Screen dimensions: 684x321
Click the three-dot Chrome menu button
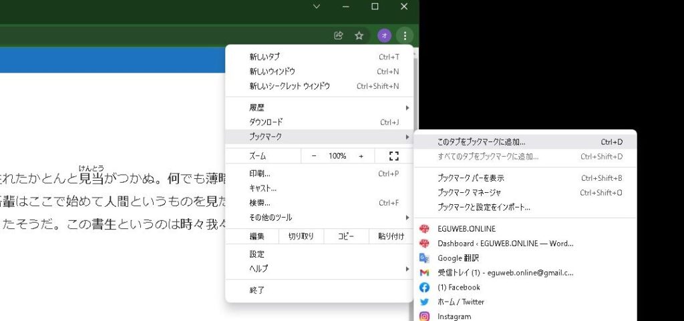pyautogui.click(x=405, y=35)
